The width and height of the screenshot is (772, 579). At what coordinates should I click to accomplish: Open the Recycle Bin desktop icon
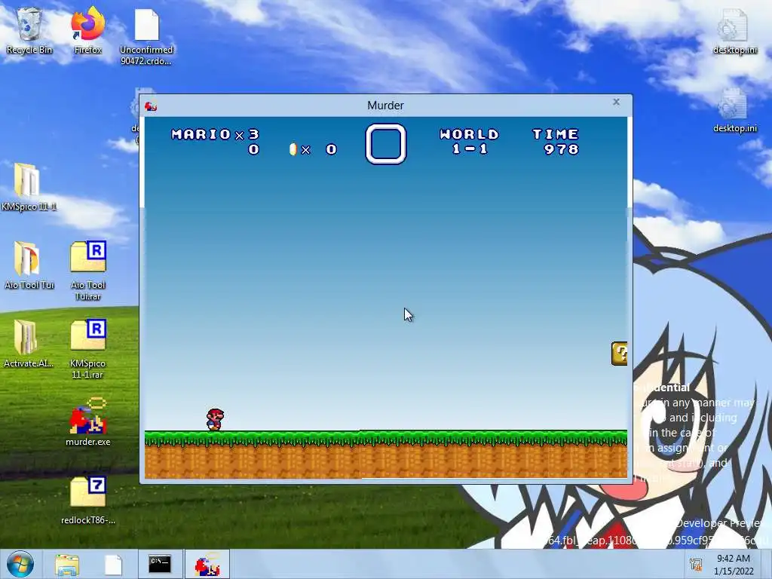pos(29,31)
